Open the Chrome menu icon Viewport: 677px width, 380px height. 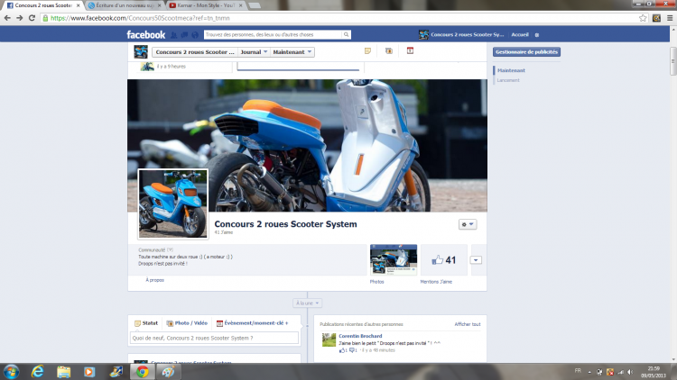pyautogui.click(x=670, y=18)
